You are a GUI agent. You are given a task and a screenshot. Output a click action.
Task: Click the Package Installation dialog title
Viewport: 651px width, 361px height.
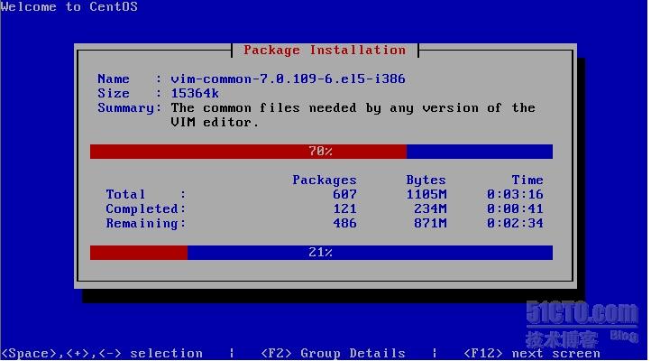[x=325, y=51]
